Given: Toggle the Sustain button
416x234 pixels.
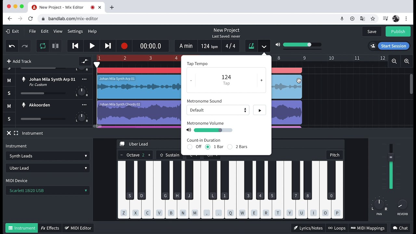Looking at the screenshot, I should click(x=169, y=155).
